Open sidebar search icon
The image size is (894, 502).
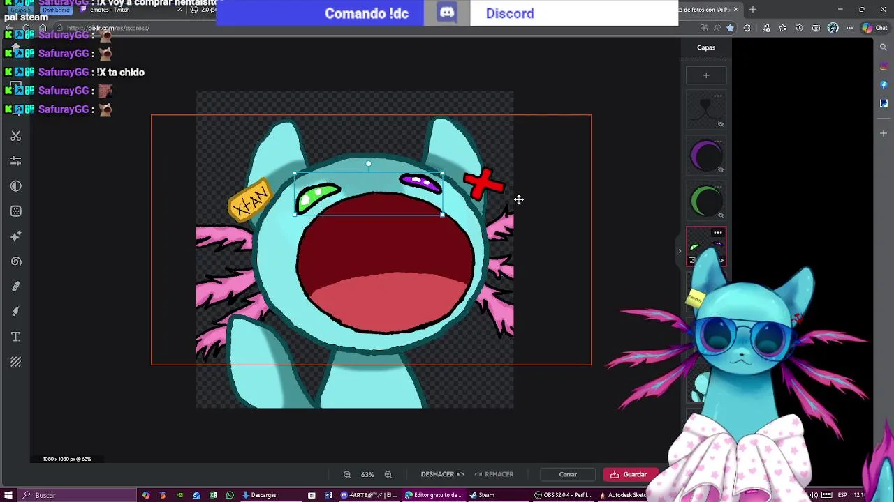tap(884, 47)
